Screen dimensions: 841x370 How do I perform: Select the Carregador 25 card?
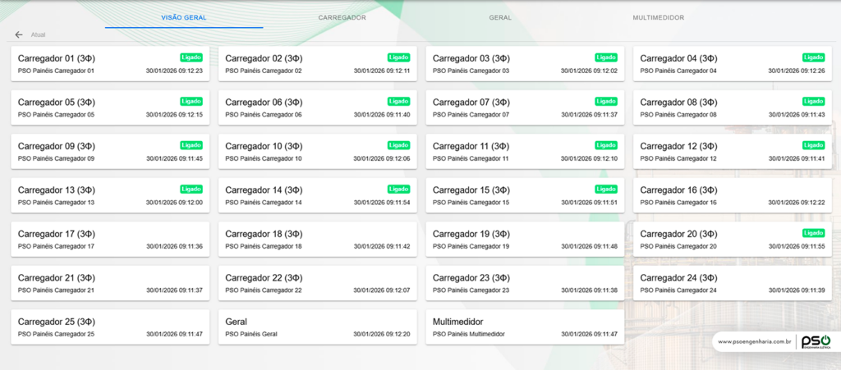tap(109, 327)
